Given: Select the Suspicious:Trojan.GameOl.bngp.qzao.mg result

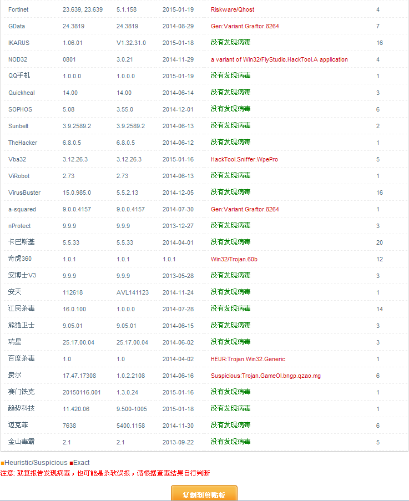Looking at the screenshot, I should (265, 376).
